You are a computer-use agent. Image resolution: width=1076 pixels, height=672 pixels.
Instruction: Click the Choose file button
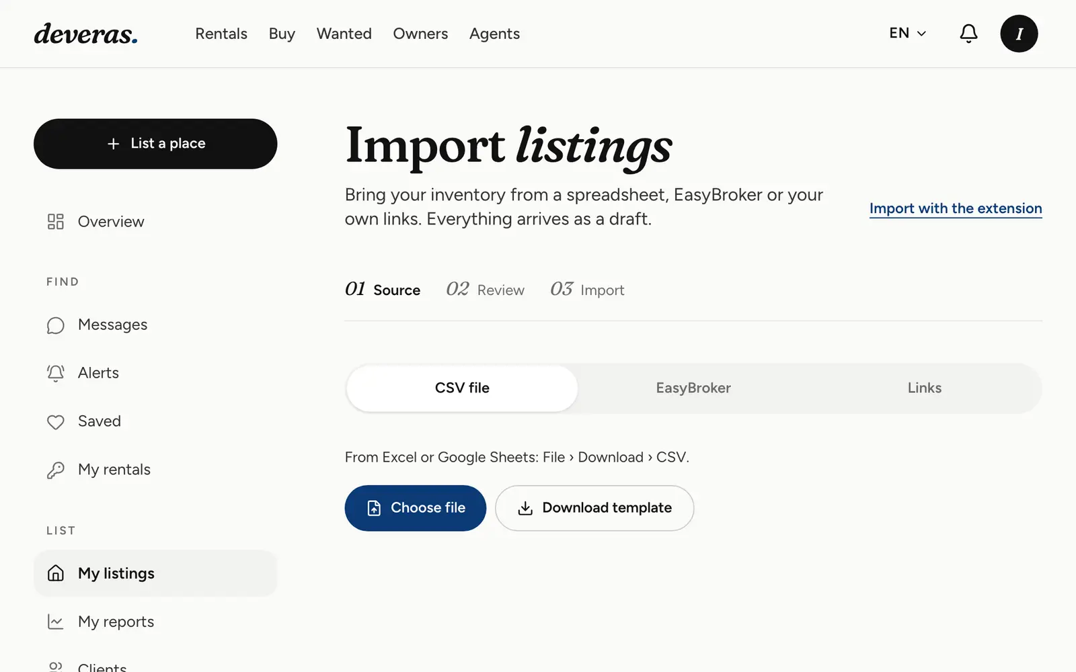(416, 508)
